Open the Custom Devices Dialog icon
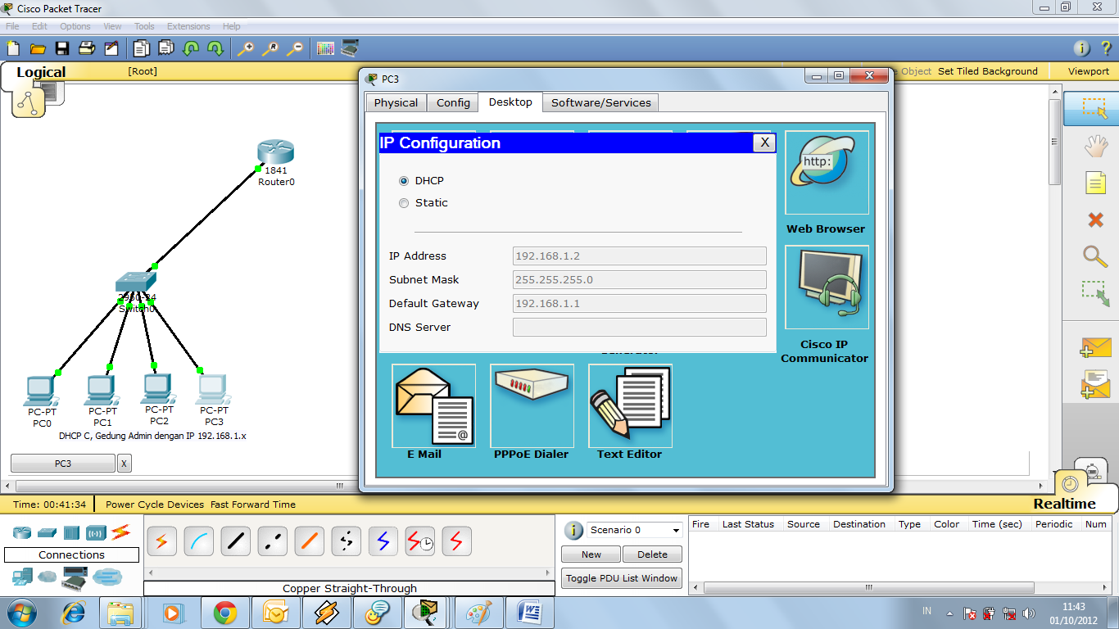The height and width of the screenshot is (629, 1119). [x=350, y=48]
